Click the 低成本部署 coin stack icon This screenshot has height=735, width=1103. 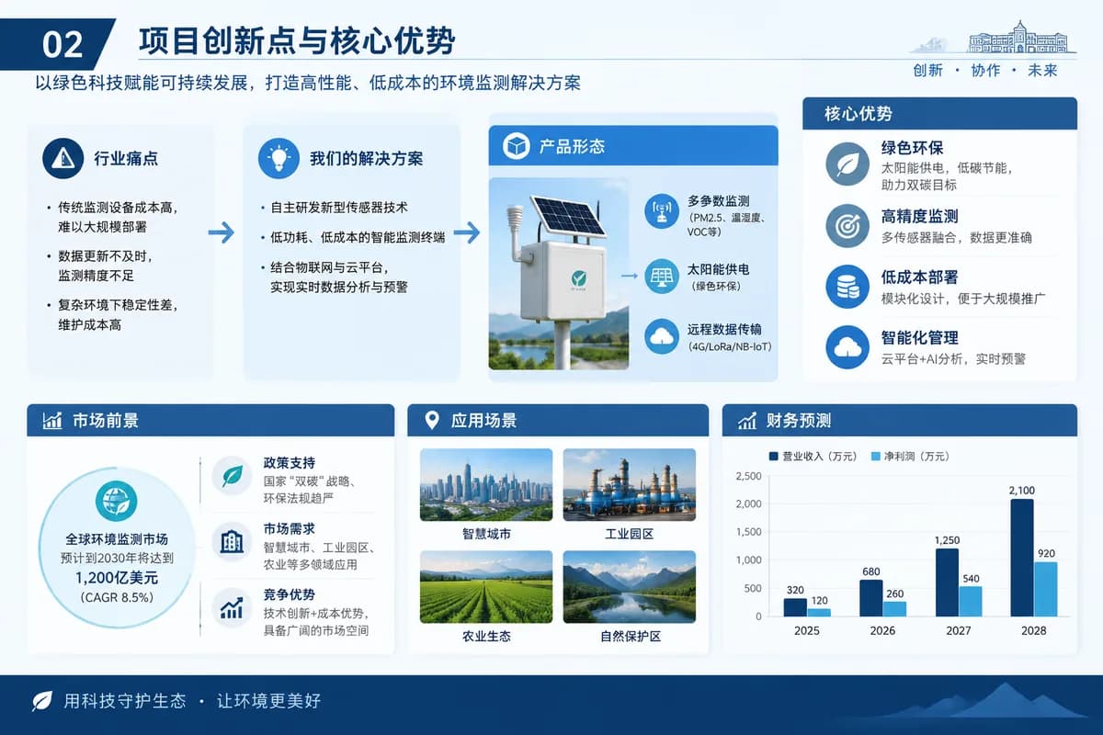847,287
